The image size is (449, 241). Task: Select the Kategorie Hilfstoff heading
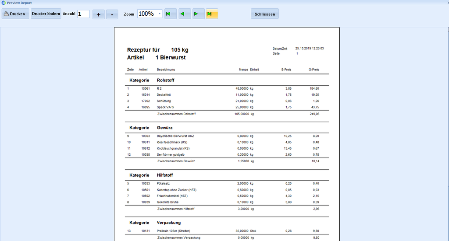[151, 175]
